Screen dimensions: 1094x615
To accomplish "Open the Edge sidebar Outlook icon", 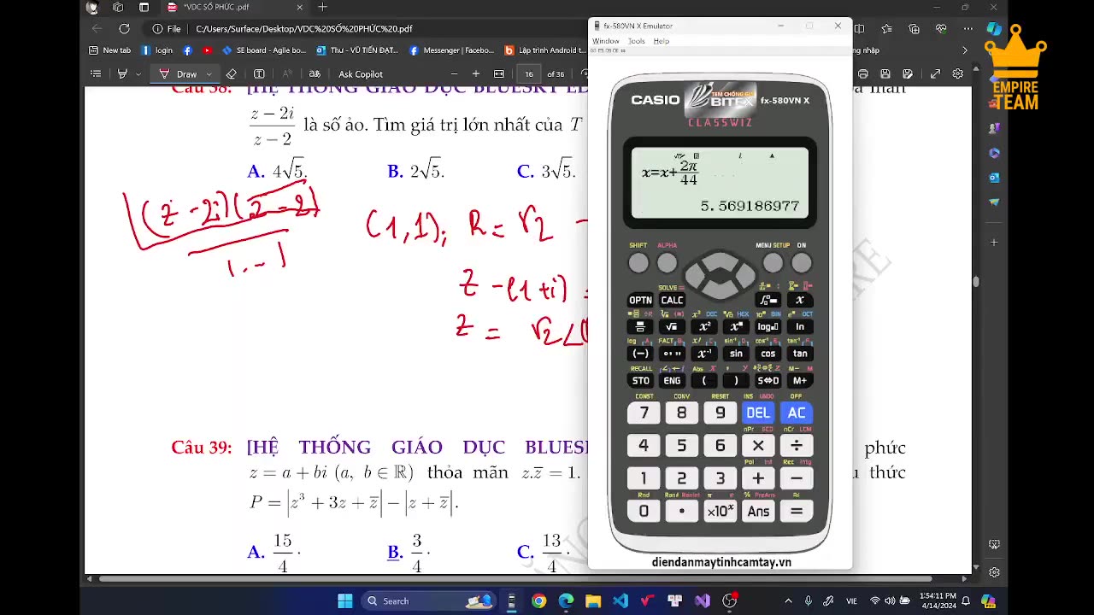I will [994, 178].
